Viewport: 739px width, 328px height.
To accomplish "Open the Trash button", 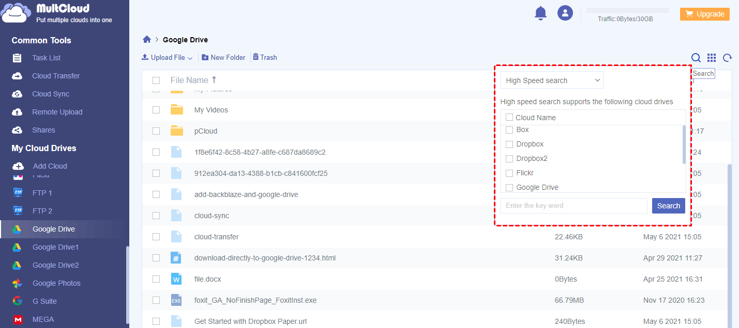I will coord(265,58).
